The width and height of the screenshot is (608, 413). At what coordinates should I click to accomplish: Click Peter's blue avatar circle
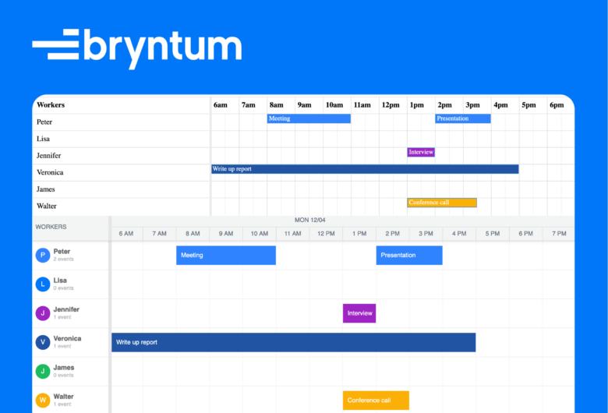pos(43,255)
